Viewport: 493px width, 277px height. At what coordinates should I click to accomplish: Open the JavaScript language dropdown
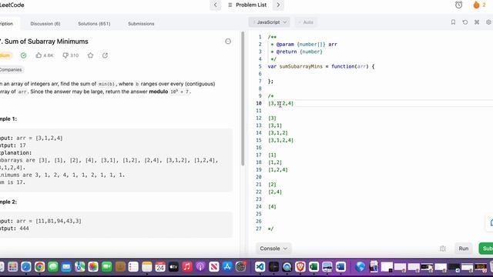(x=270, y=22)
